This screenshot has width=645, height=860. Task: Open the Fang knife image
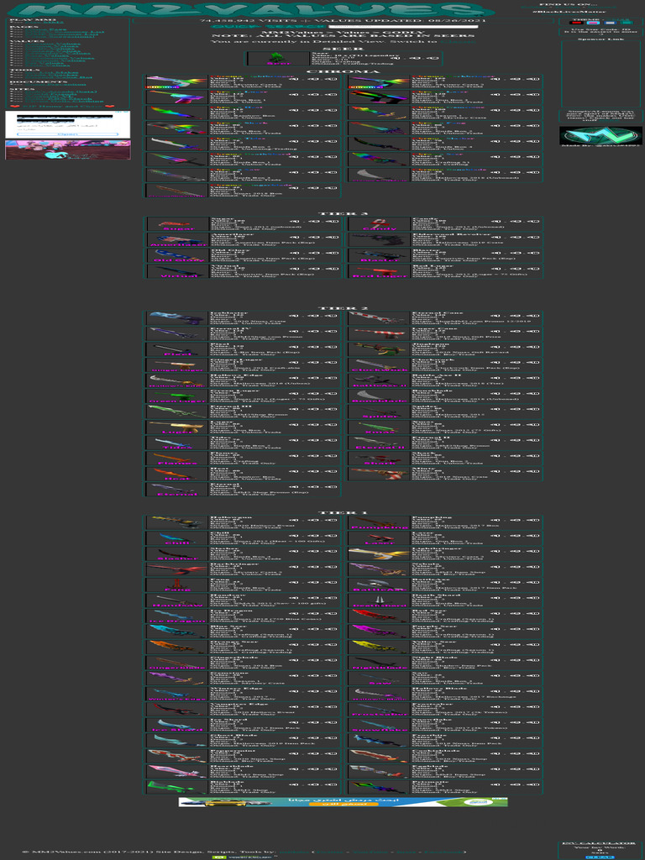point(178,585)
